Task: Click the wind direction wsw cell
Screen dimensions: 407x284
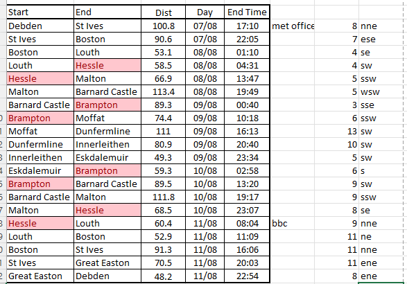Action: (x=381, y=92)
